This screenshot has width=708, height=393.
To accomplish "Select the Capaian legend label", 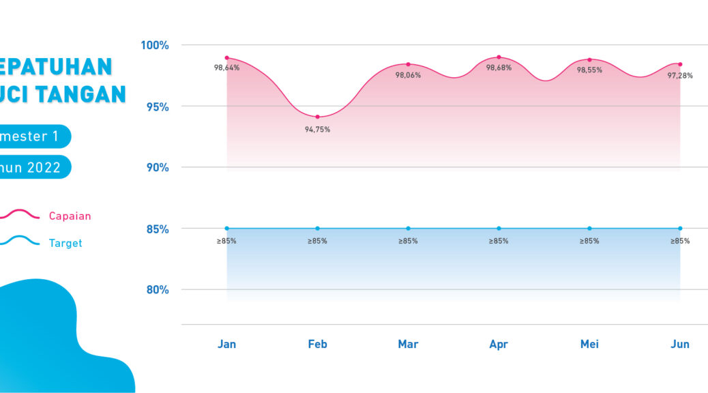I will coord(70,216).
